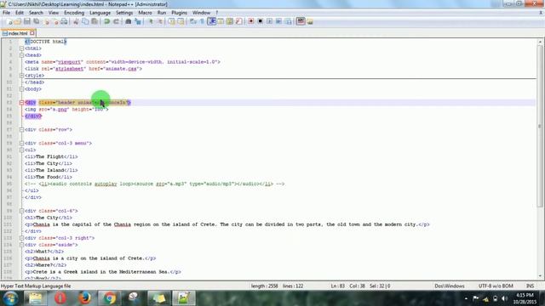Open the File menu

coord(6,13)
